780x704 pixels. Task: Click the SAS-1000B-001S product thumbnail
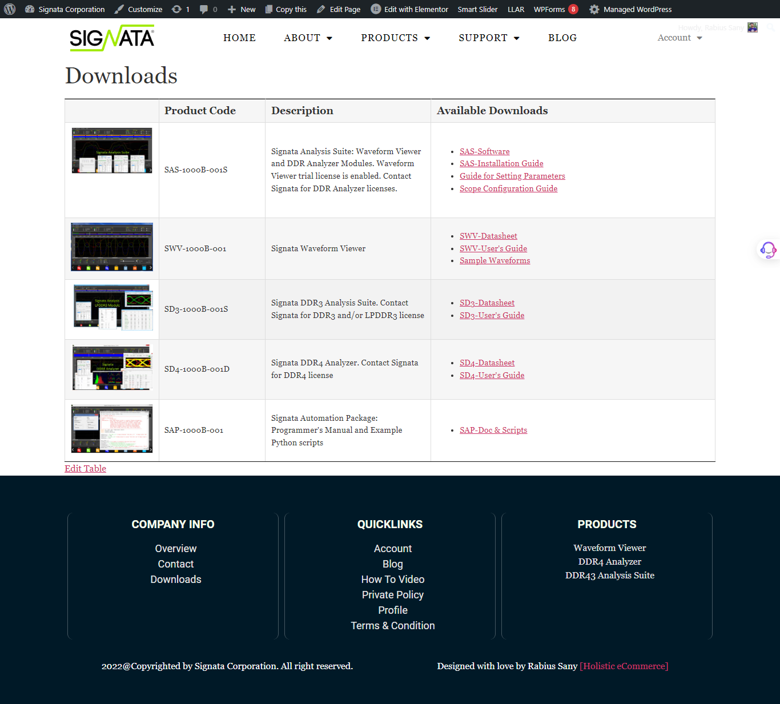point(112,151)
